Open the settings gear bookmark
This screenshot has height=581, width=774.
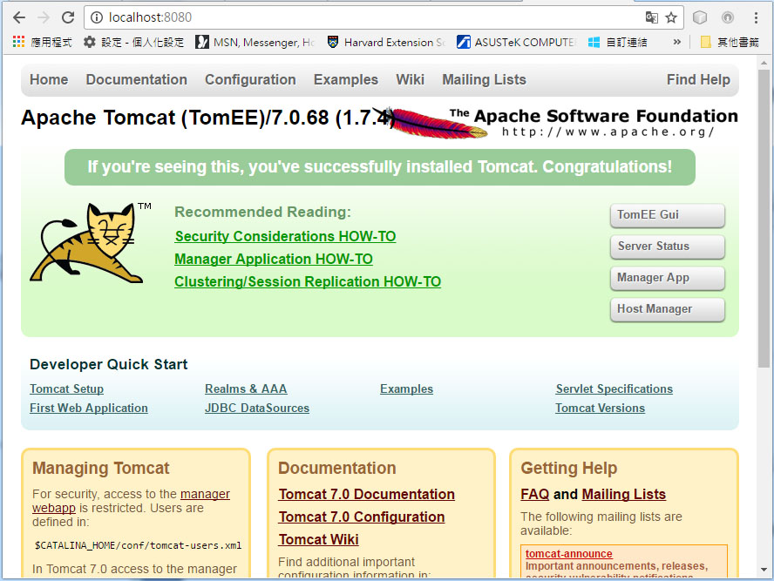click(x=133, y=42)
